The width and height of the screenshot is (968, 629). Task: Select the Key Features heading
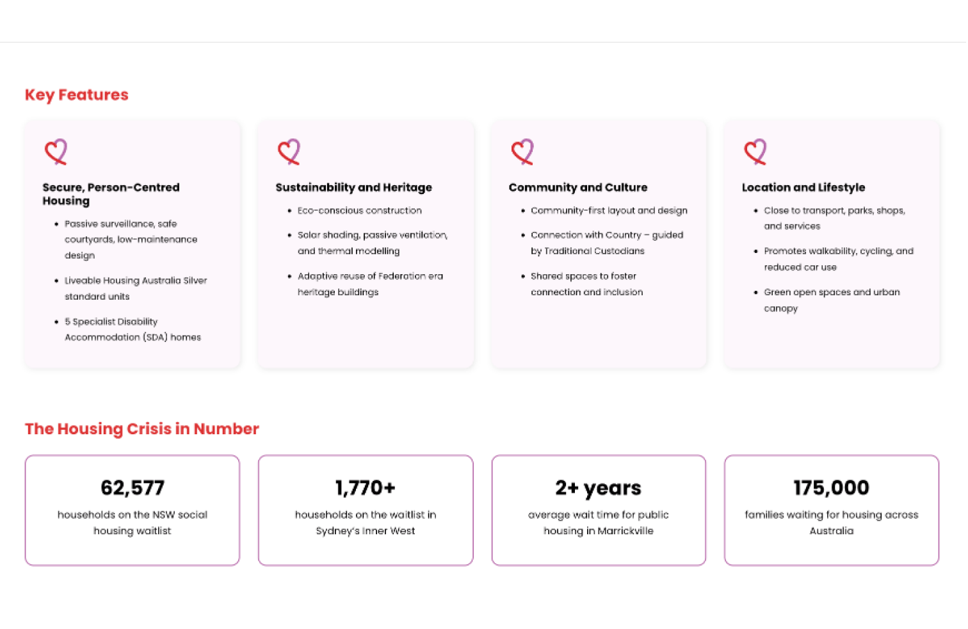click(77, 95)
